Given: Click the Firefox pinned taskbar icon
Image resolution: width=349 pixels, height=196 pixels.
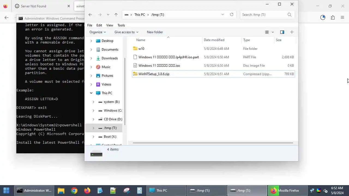Looking at the screenshot, I should click(x=87, y=191).
